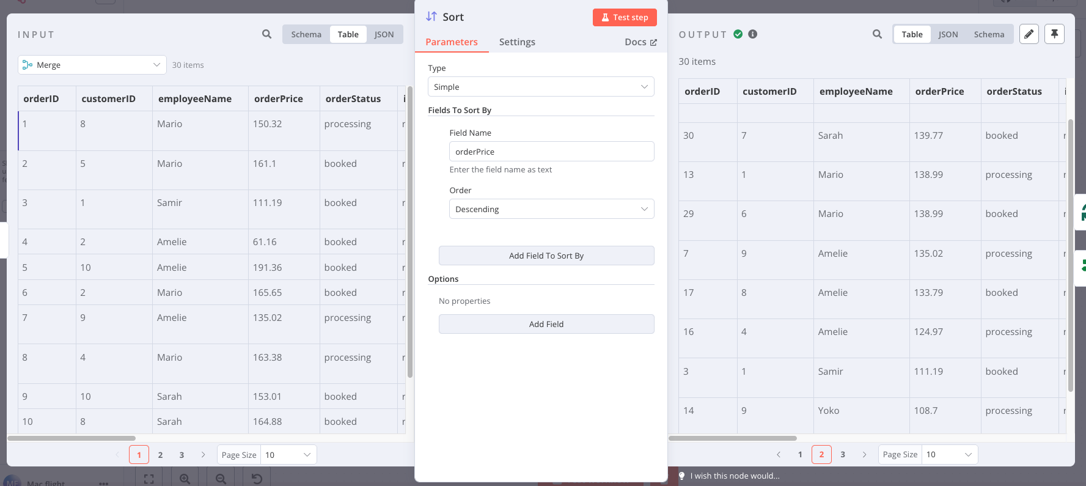This screenshot has height=486, width=1086.
Task: Click the OUTPUT table horizontal scrollbar
Action: 733,438
